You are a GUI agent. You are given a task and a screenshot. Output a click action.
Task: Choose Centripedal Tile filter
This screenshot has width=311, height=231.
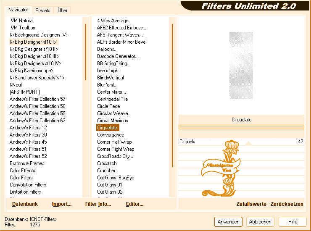click(113, 99)
